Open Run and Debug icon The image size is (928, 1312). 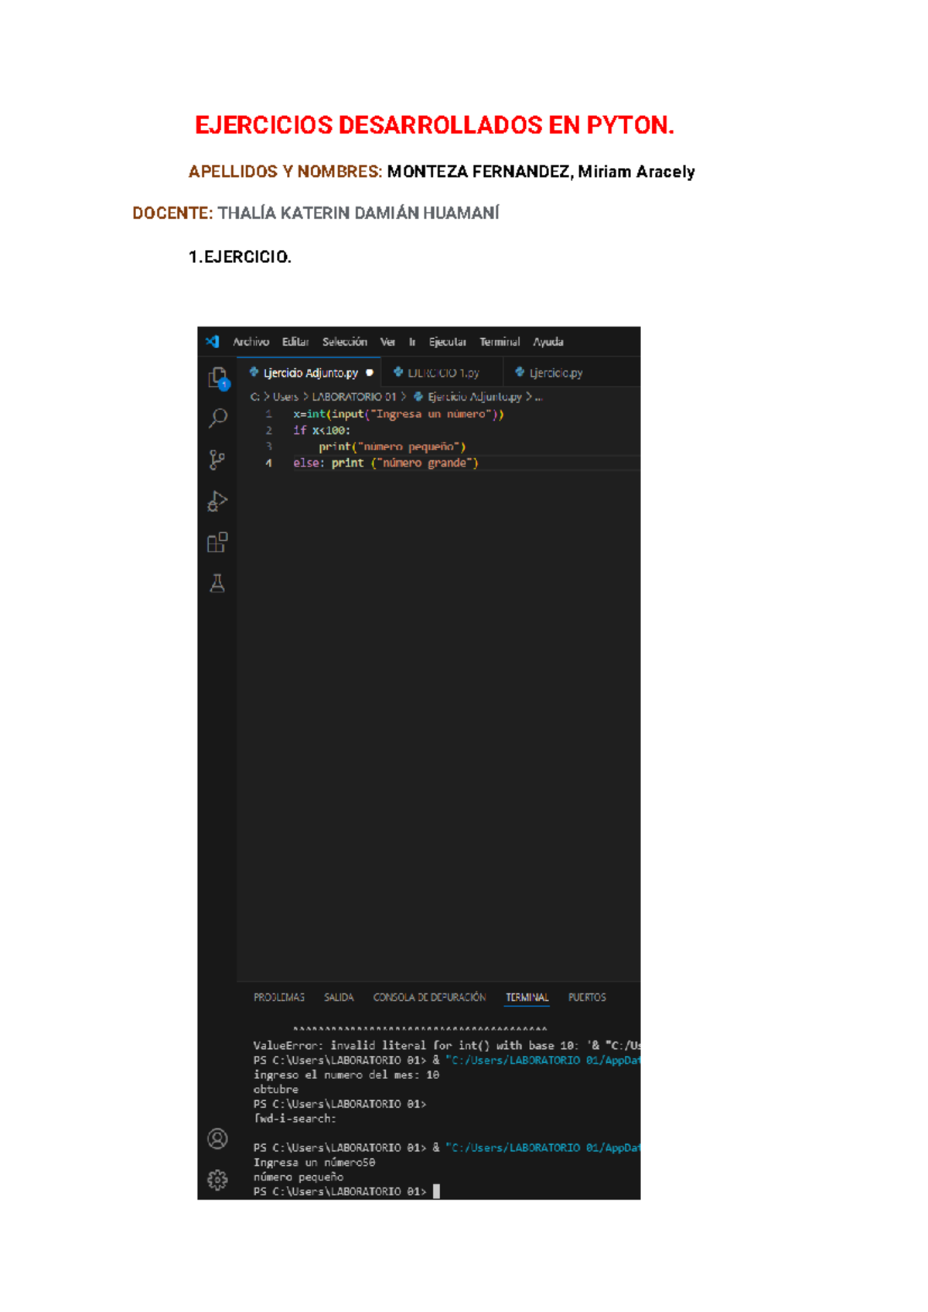(x=217, y=501)
